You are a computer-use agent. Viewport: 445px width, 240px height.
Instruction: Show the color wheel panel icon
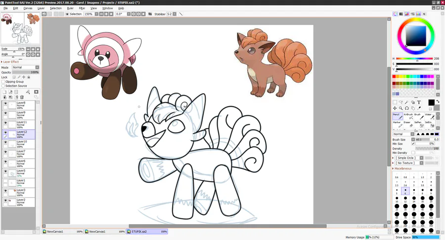tap(395, 14)
